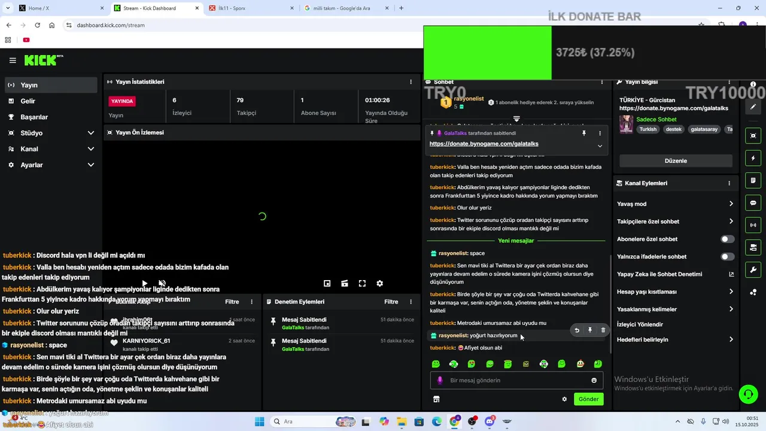Open the preview player settings gear
Image resolution: width=766 pixels, height=431 pixels.
(x=379, y=284)
